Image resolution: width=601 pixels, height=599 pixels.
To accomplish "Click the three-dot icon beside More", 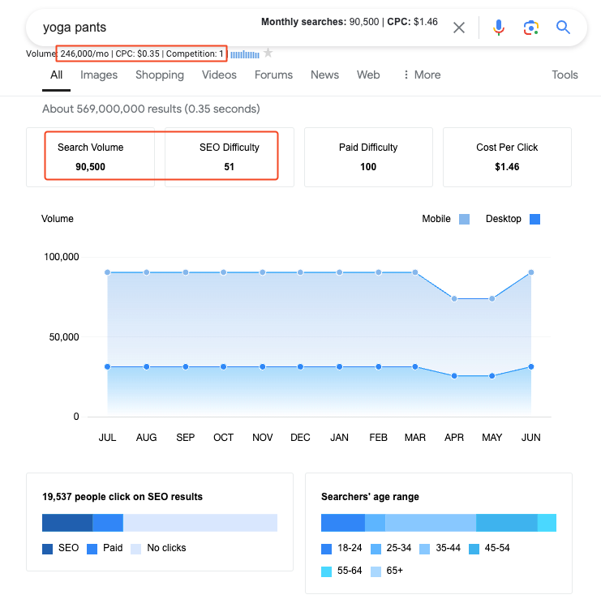I will click(406, 75).
